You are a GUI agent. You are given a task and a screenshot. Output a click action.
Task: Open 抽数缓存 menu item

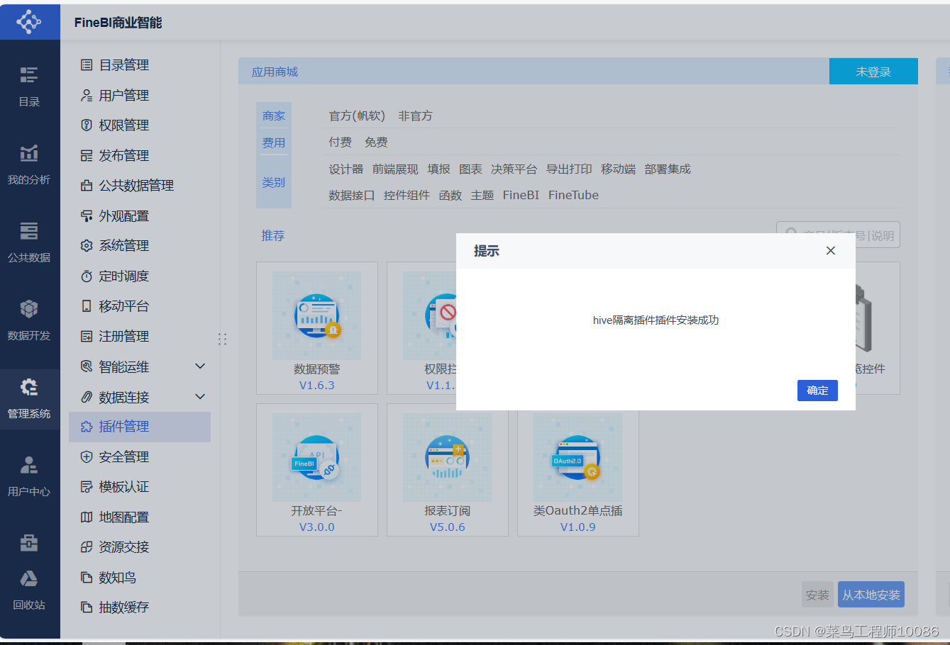[x=140, y=607]
